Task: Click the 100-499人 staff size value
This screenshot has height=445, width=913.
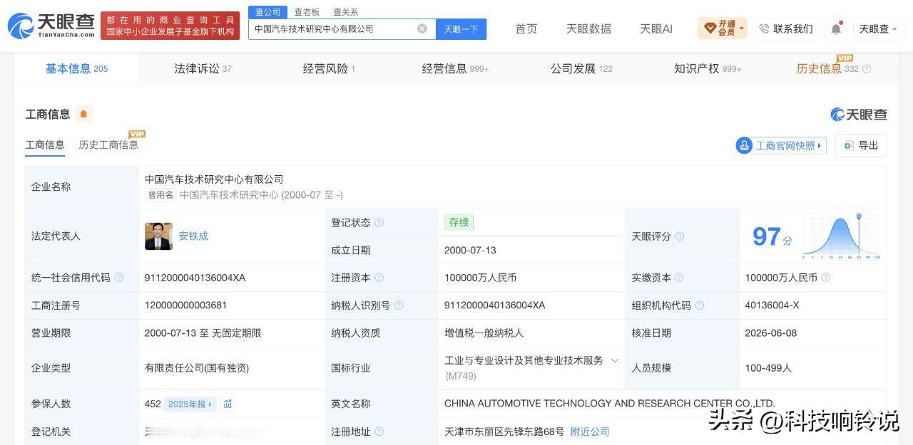Action: tap(770, 368)
